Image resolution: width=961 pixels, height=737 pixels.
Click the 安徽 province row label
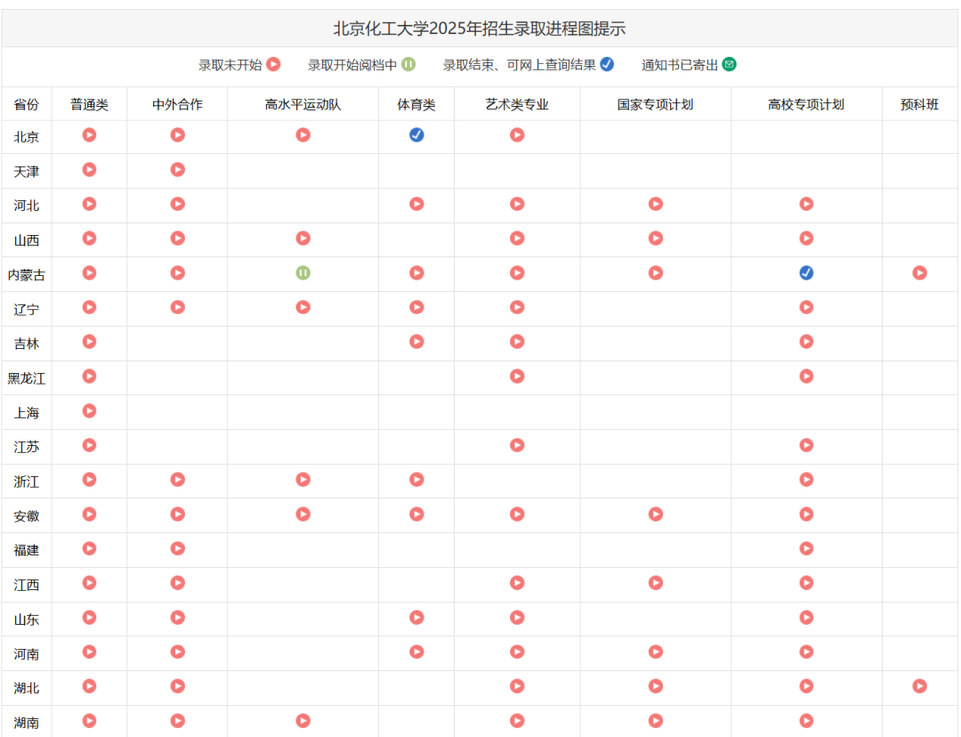click(x=27, y=516)
